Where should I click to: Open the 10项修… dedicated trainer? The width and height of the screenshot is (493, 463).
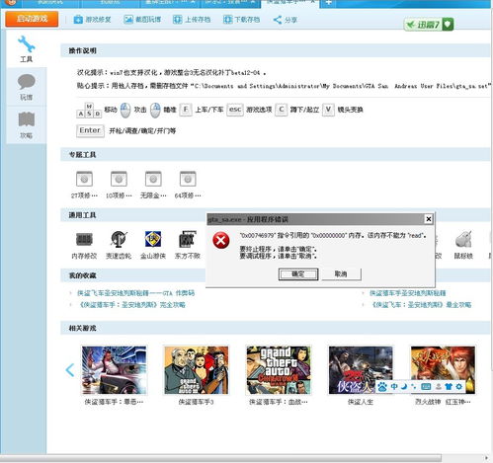(x=119, y=185)
